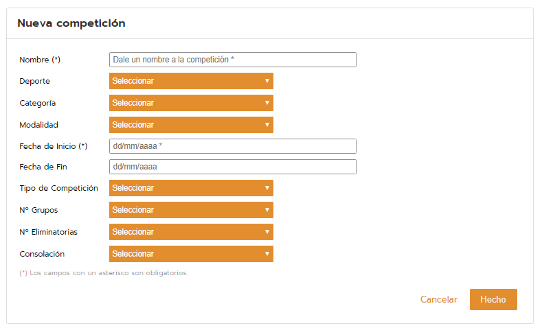
Task: Click the arrow icon of Tipo de Competición
Action: pyautogui.click(x=267, y=188)
